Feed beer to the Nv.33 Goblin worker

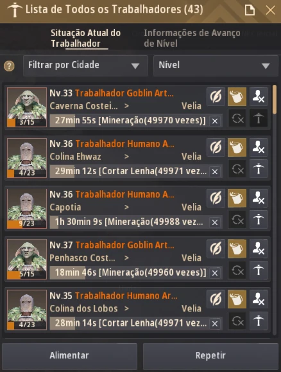coord(237,96)
